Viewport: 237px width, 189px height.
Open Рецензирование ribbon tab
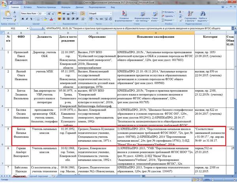97,7
